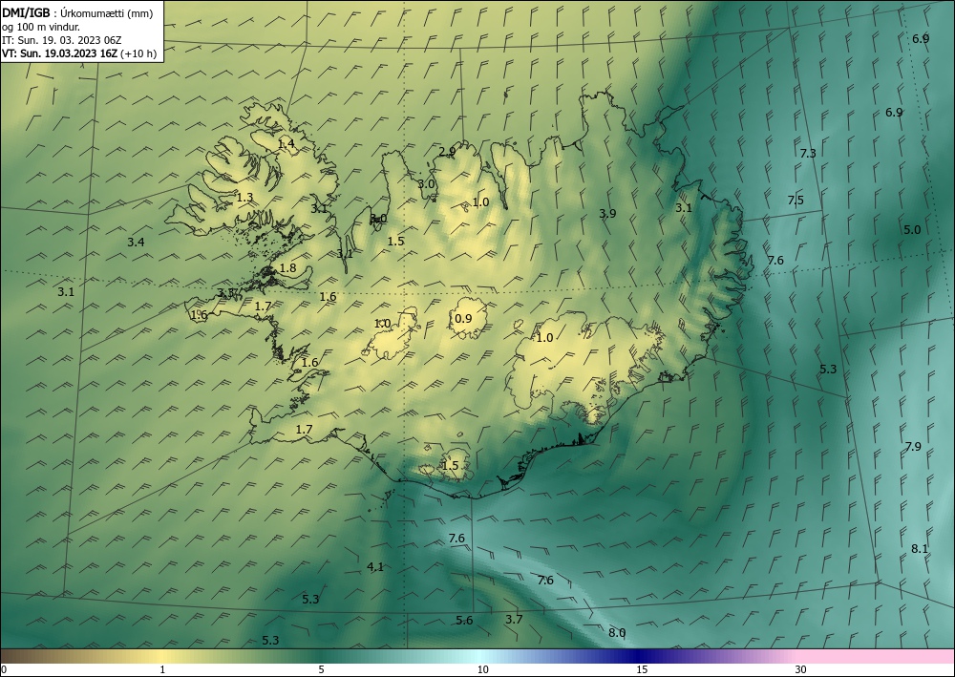
Task: Click the initial time "IT: Sun. 19. 03. 2023 06Z"
Action: (61, 40)
